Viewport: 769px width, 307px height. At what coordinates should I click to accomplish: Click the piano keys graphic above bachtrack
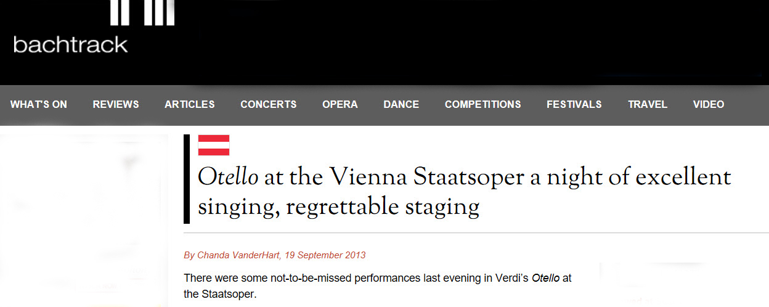(x=142, y=12)
